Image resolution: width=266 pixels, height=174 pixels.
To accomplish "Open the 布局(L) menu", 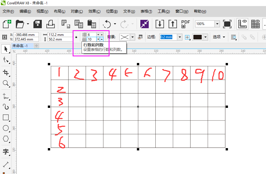I will pos(59,11).
